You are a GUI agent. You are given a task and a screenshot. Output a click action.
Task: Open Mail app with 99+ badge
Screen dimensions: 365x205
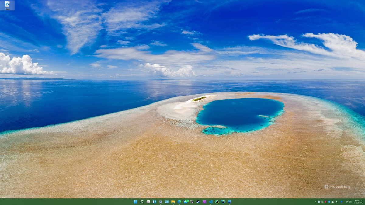coord(186,202)
